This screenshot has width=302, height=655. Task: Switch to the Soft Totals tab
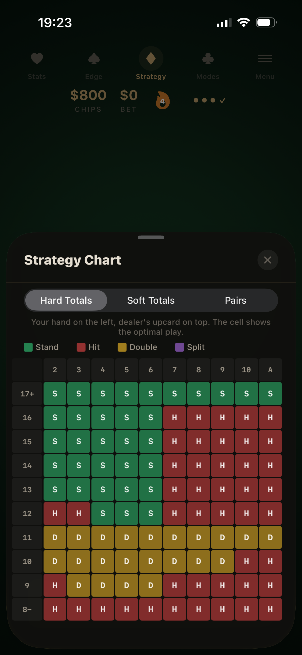coord(151,300)
